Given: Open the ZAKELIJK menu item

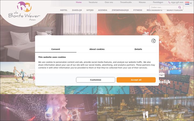Looking at the screenshot, I should (77, 10).
